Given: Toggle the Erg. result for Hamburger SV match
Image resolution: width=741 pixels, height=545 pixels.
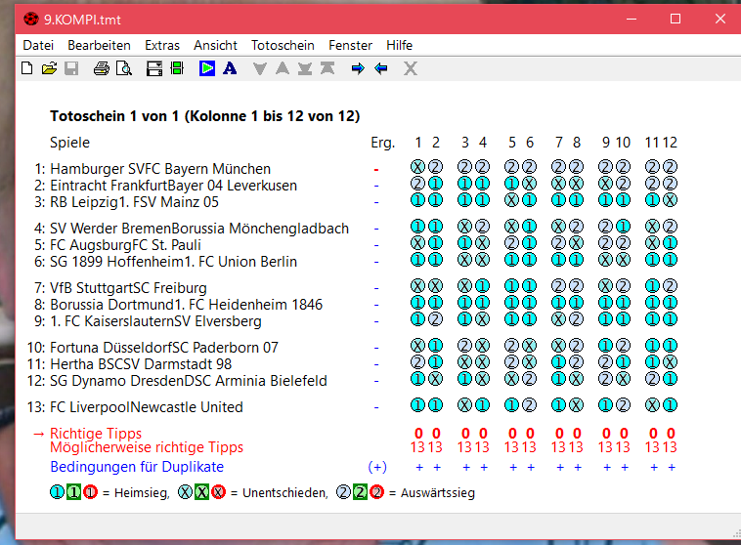Looking at the screenshot, I should click(375, 169).
